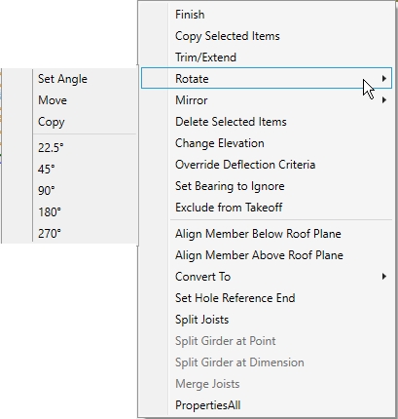Open PropertiesAll menu entry
398x419 pixels.
pyautogui.click(x=208, y=405)
